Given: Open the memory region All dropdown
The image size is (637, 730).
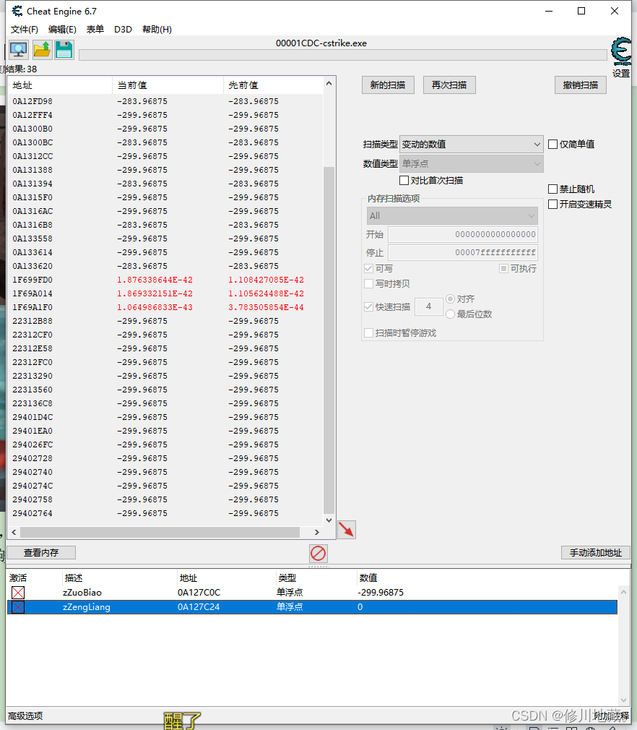Looking at the screenshot, I should tap(452, 216).
